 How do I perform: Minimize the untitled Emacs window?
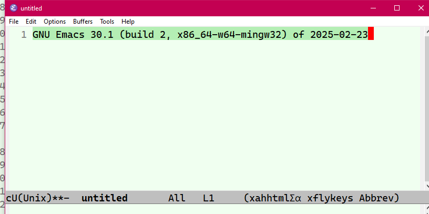[x=373, y=8]
